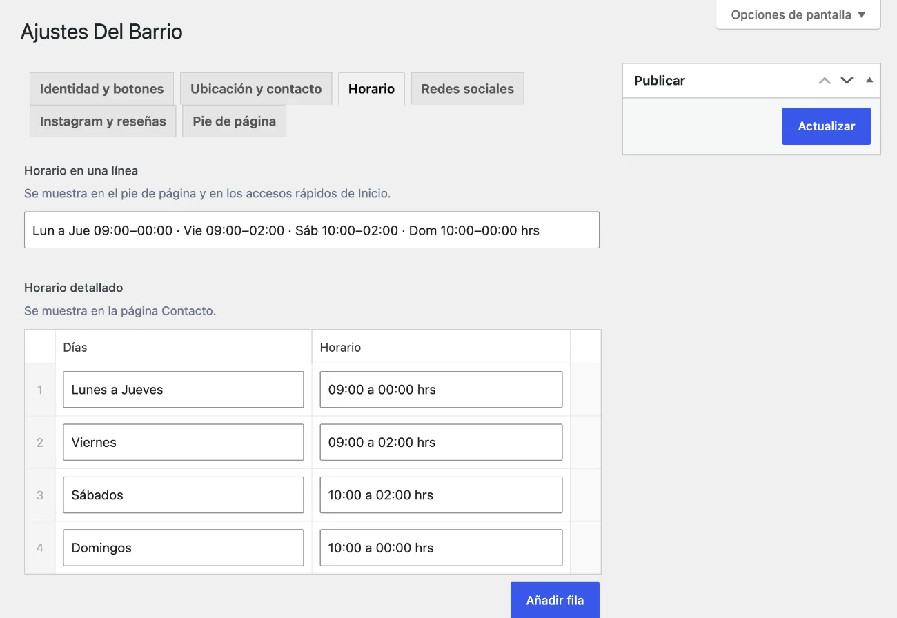Click the Horario detallado label
Screen dimensions: 897x618
pos(74,288)
